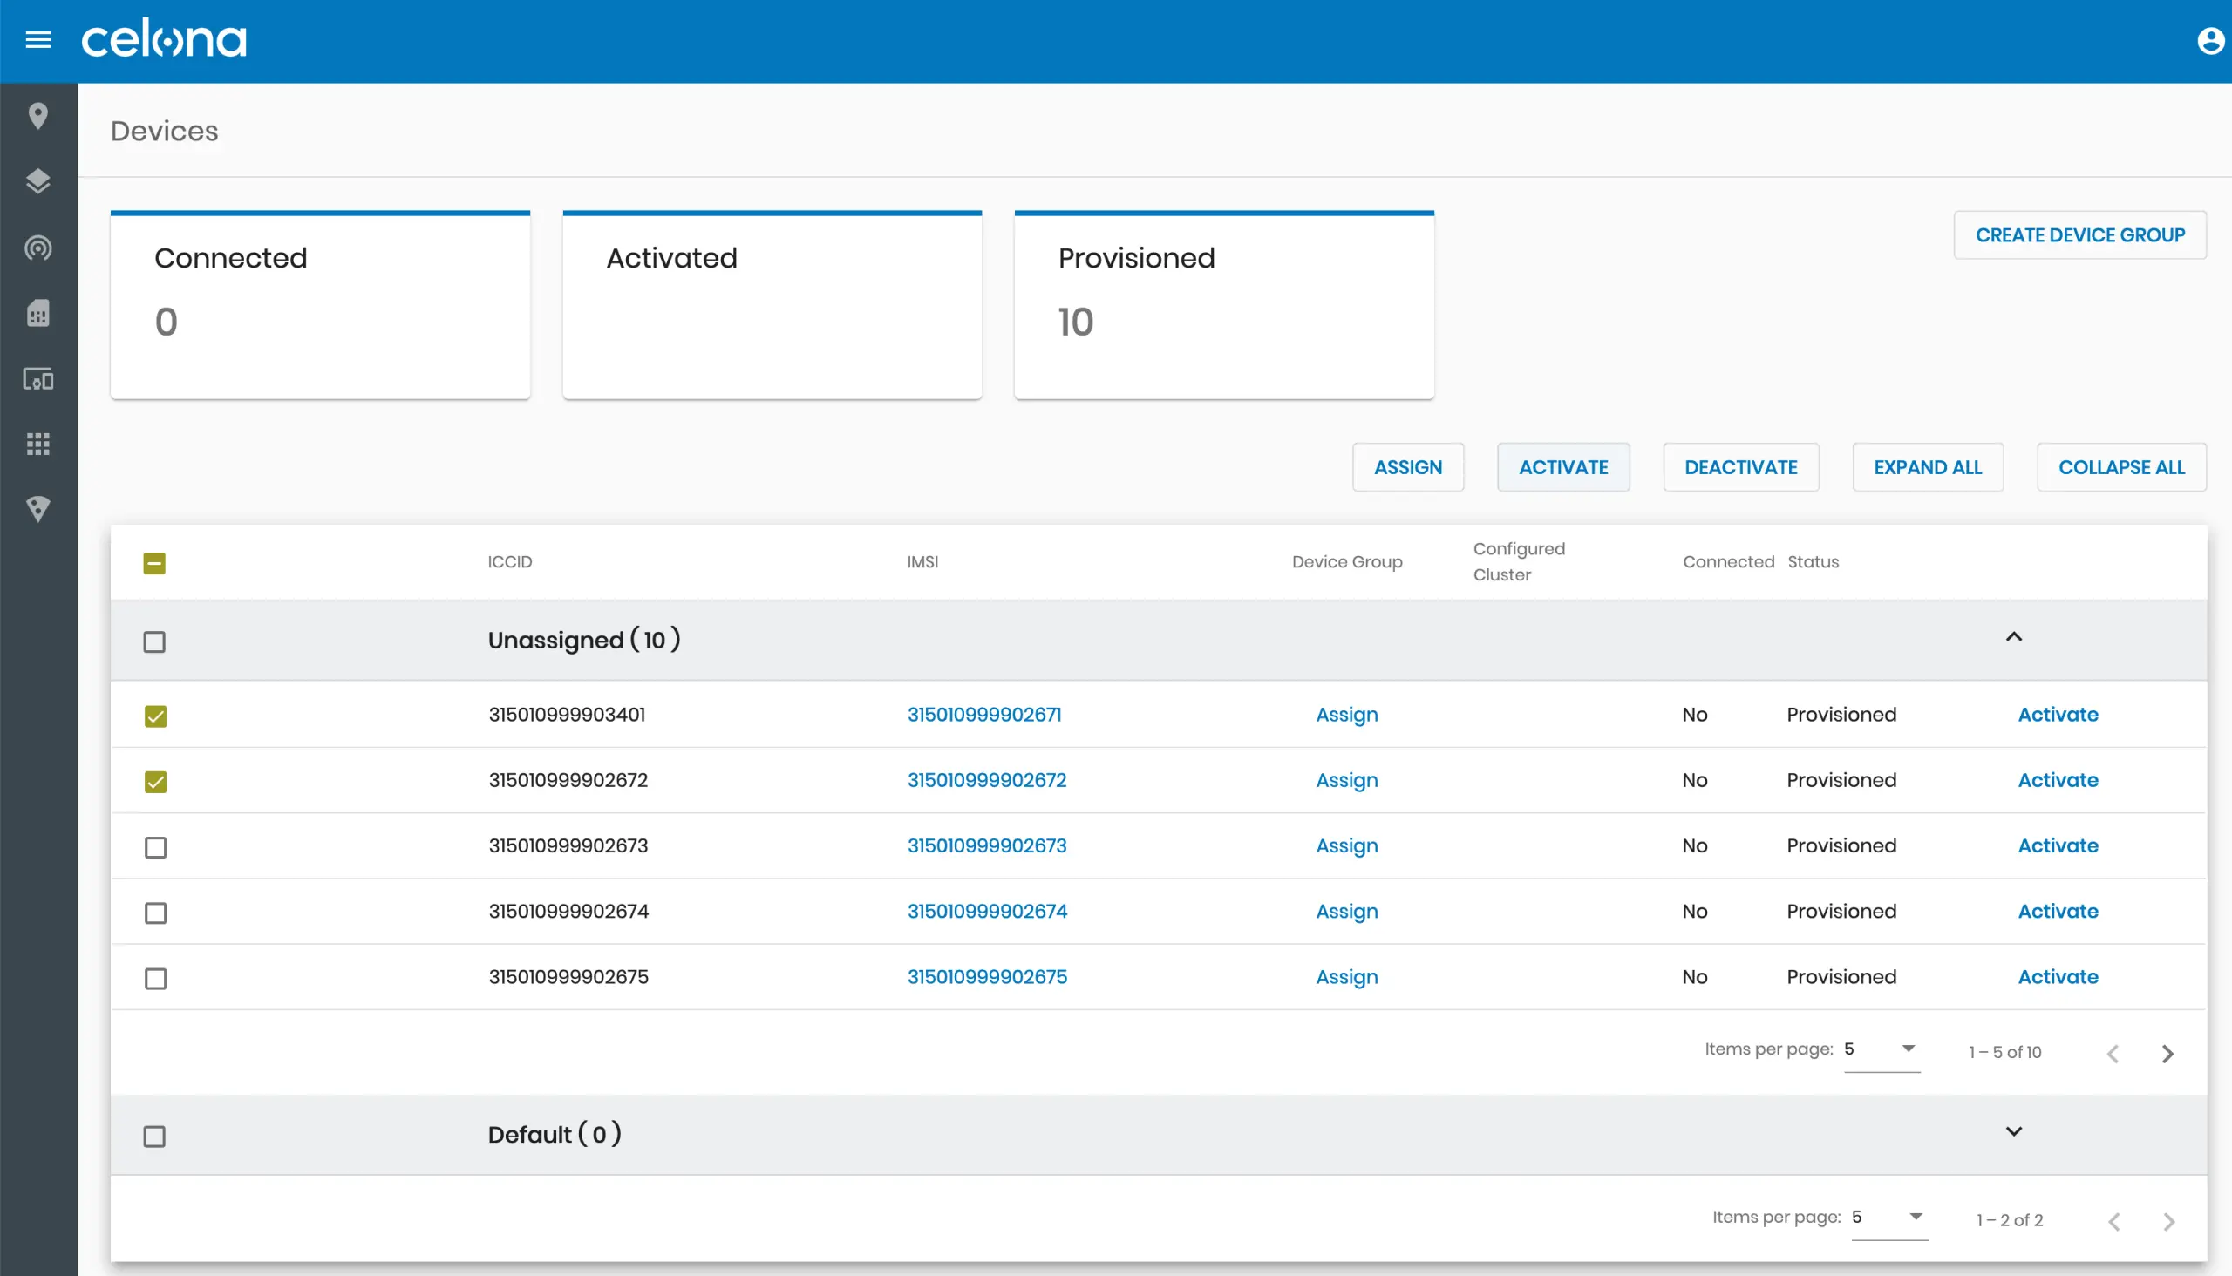The width and height of the screenshot is (2232, 1276).
Task: Check device row with ICCID 315010999902674
Action: [155, 913]
